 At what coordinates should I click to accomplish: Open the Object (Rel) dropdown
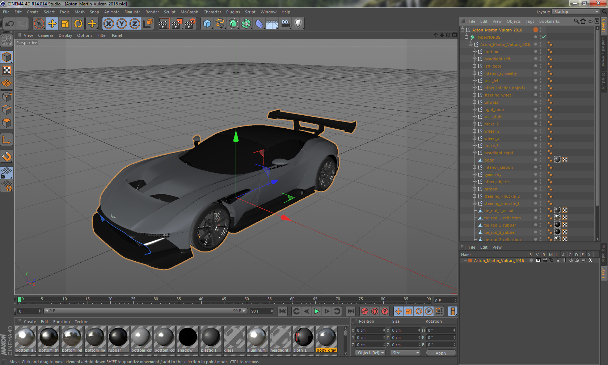pos(371,353)
